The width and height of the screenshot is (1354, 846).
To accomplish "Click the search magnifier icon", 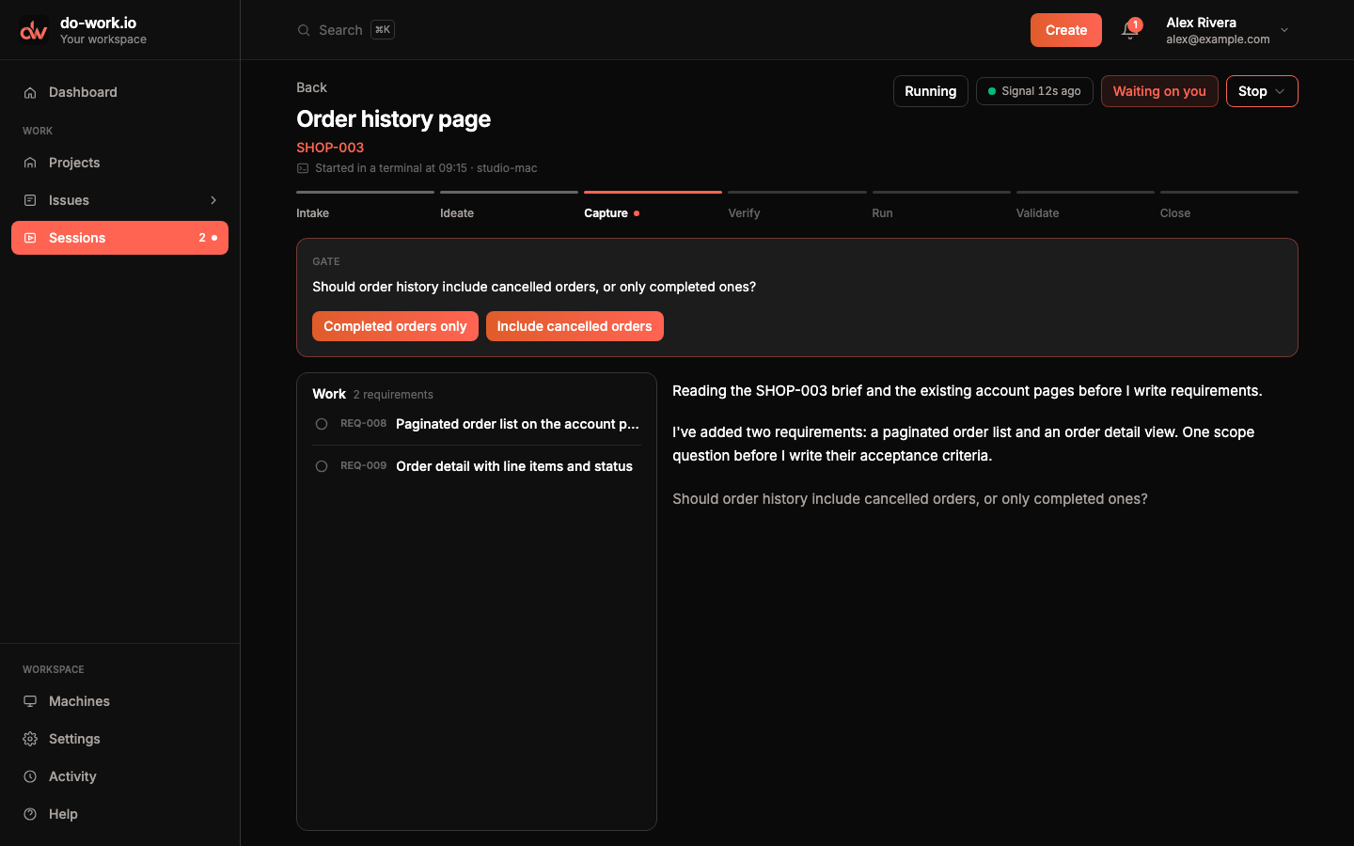I will 304,30.
